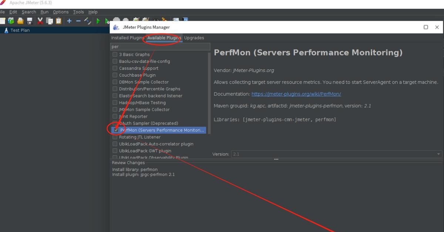This screenshot has width=444, height=232.
Task: Open the PerfMon documentation wiki link
Action: pos(296,94)
